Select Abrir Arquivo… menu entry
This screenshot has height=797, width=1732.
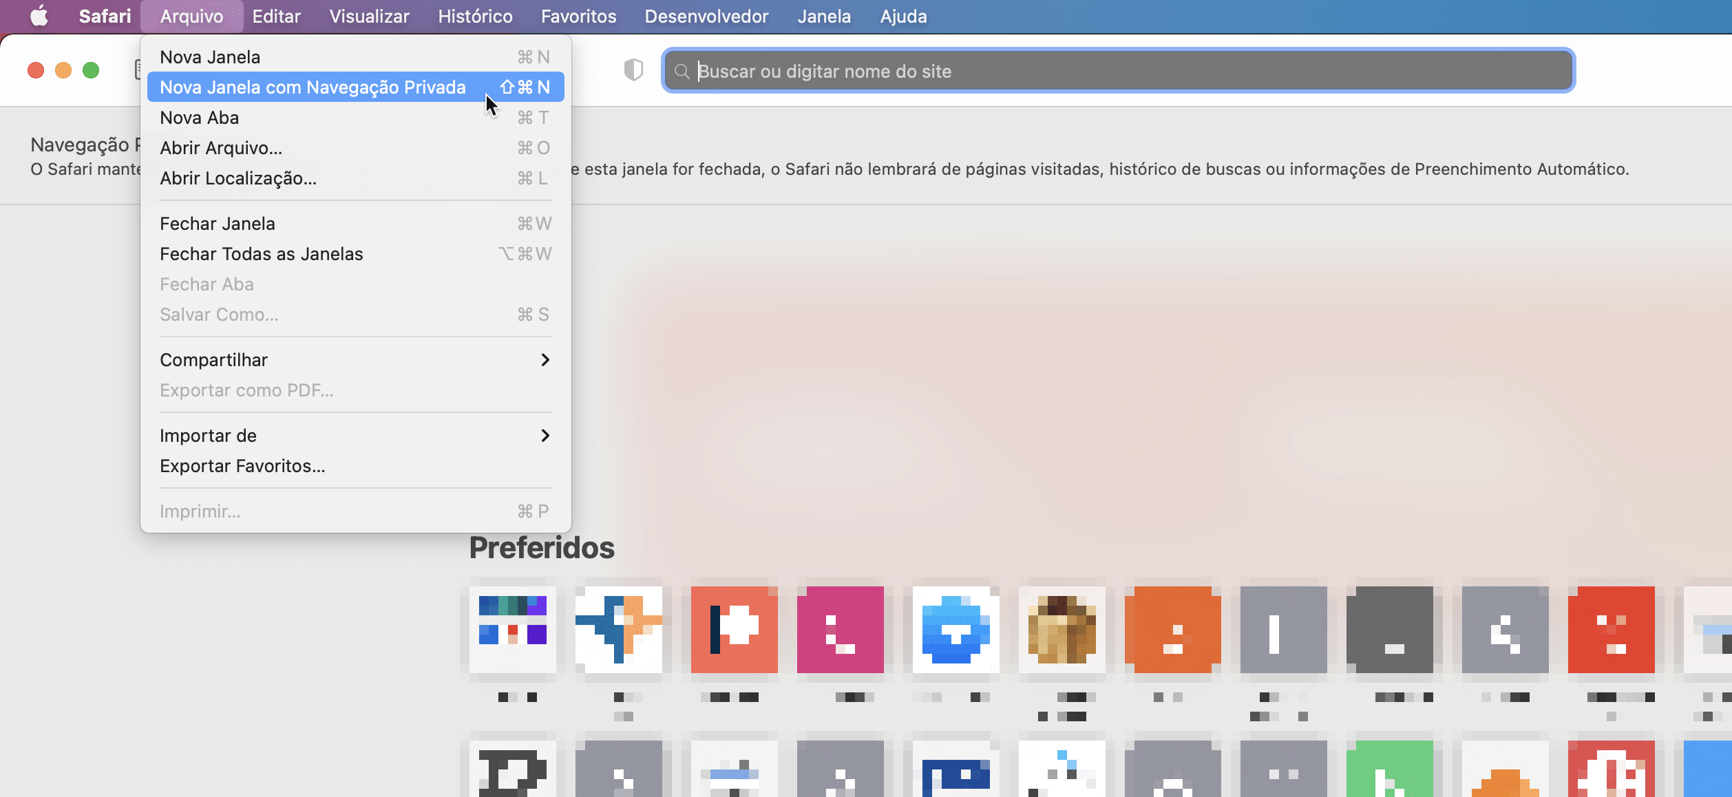coord(355,148)
